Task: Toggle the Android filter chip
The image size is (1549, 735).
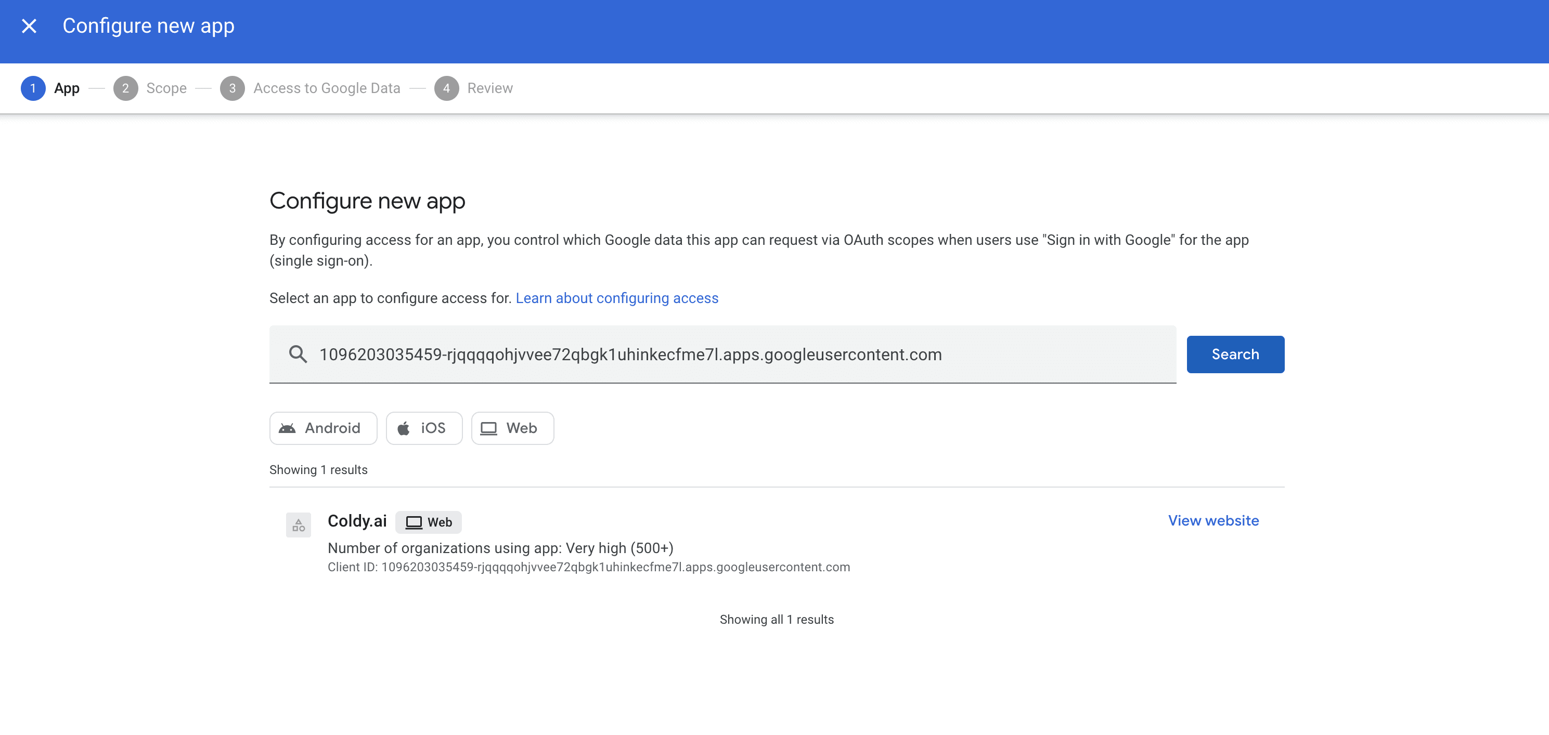Action: [x=332, y=428]
